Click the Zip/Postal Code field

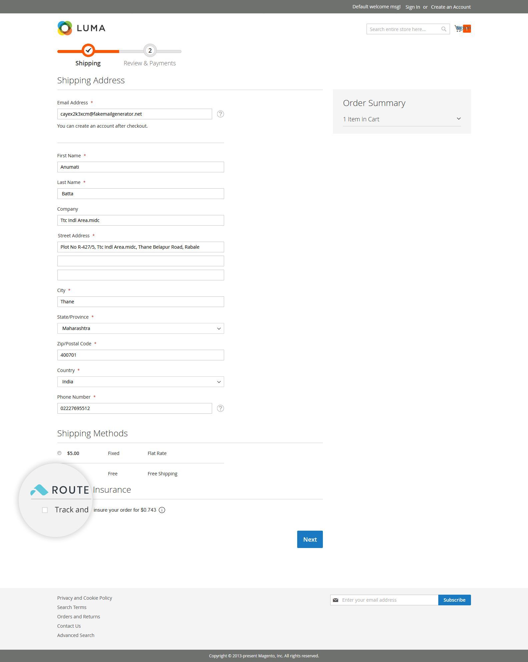[x=140, y=355]
